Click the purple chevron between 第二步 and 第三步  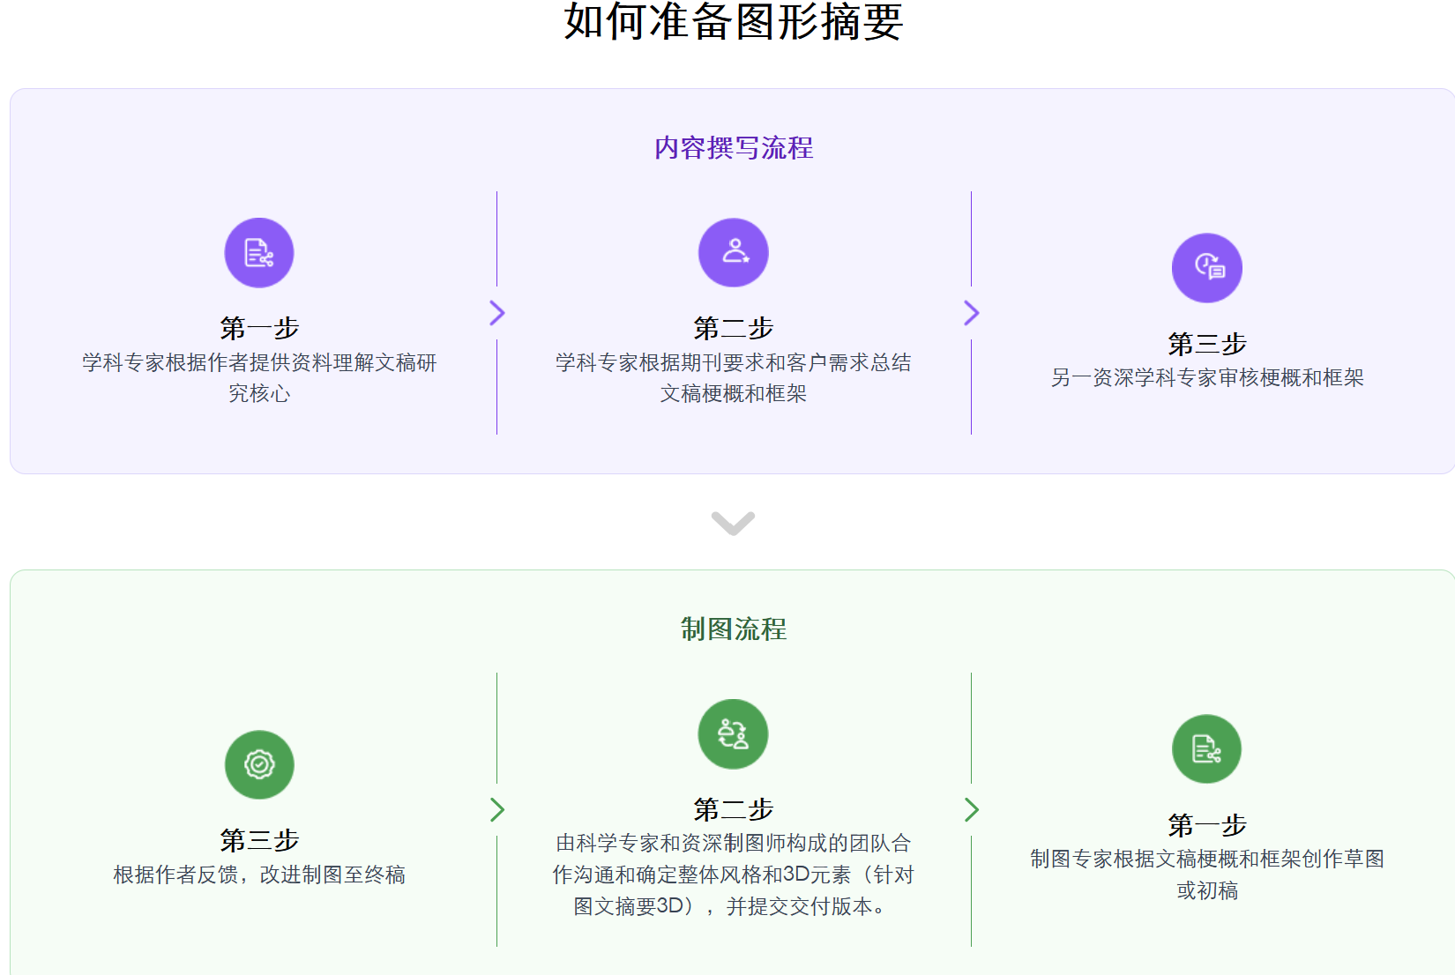pos(973,313)
